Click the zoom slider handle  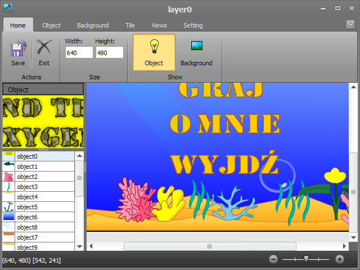tap(305, 259)
